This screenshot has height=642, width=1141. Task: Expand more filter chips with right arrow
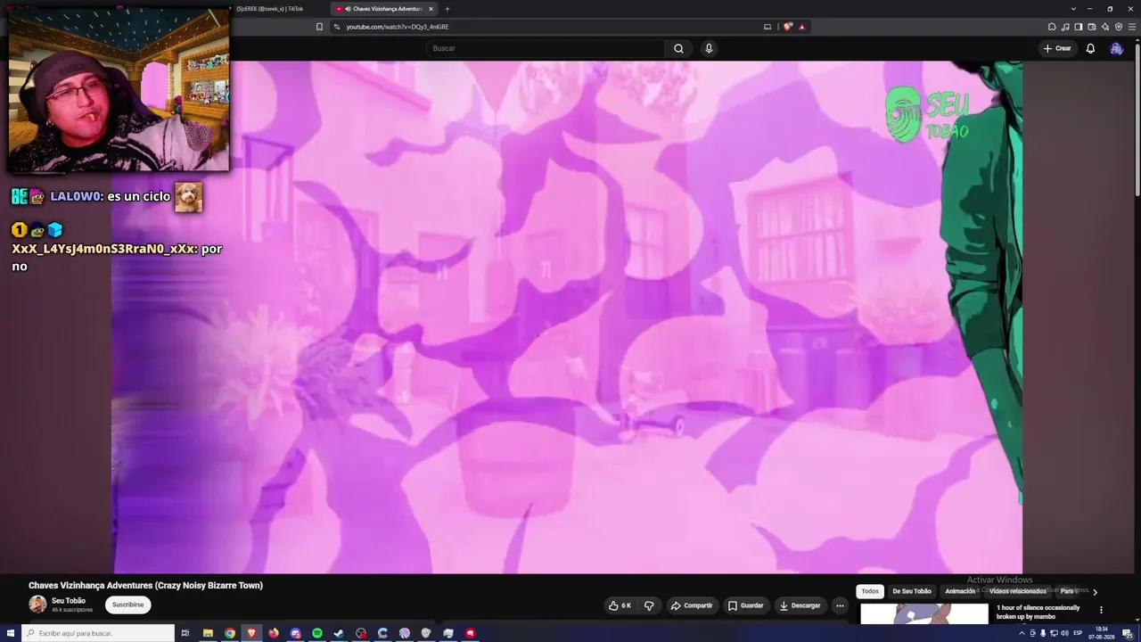coord(1095,591)
